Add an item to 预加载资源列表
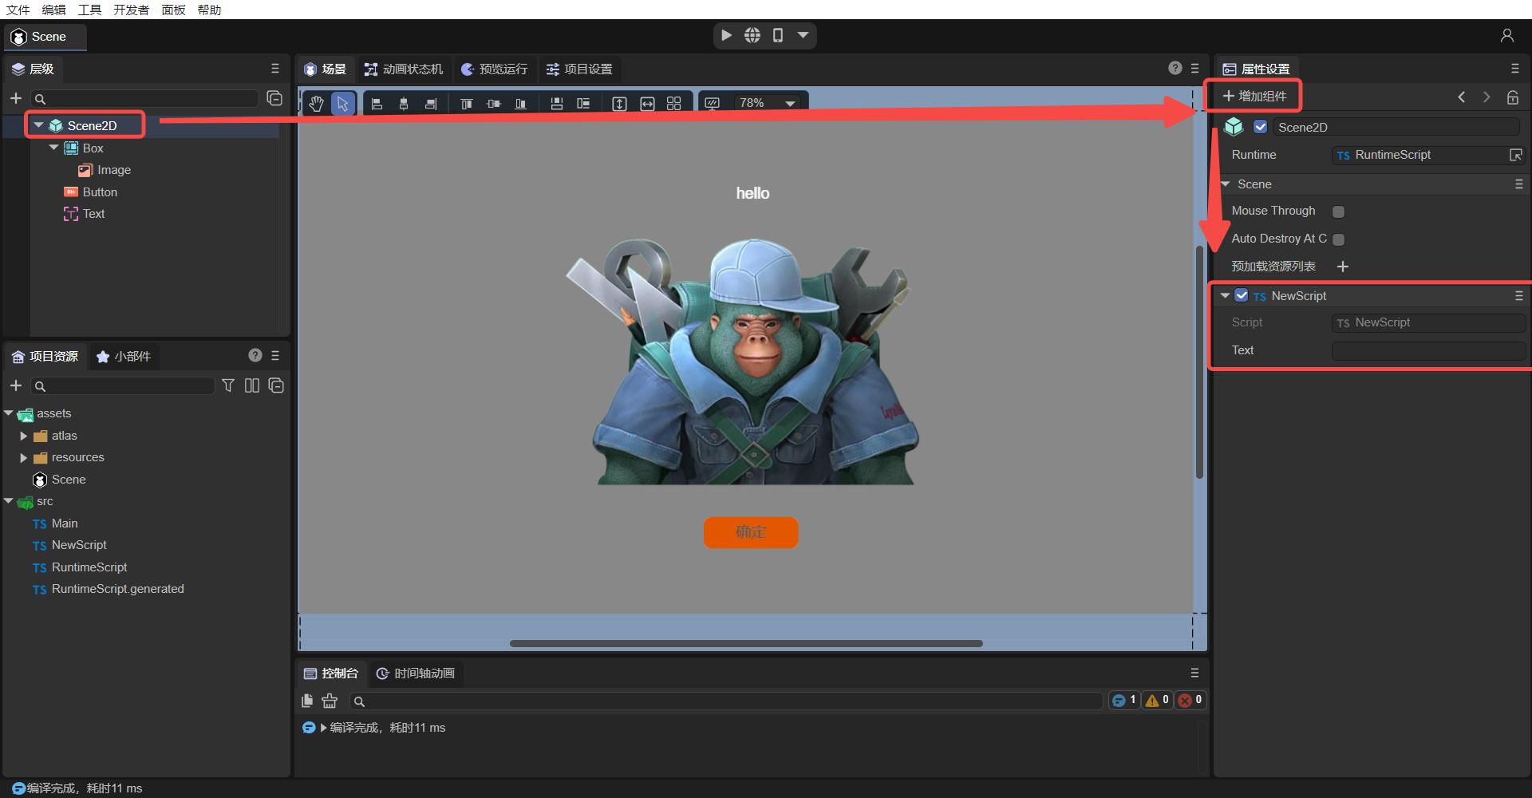 (1343, 267)
